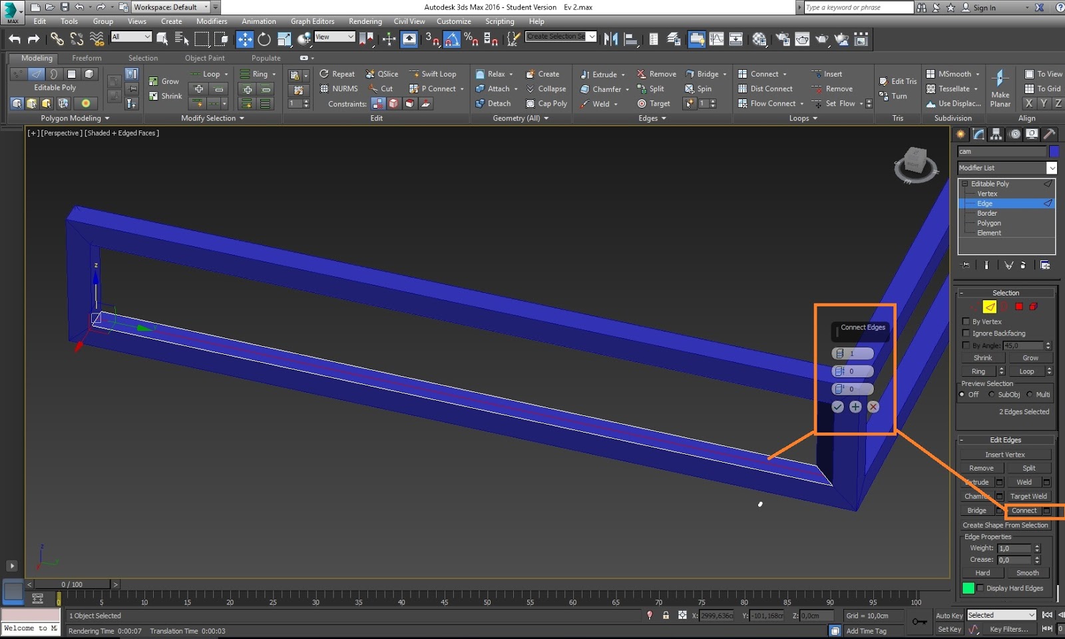Enable the By Vertex checkbox

(x=966, y=321)
